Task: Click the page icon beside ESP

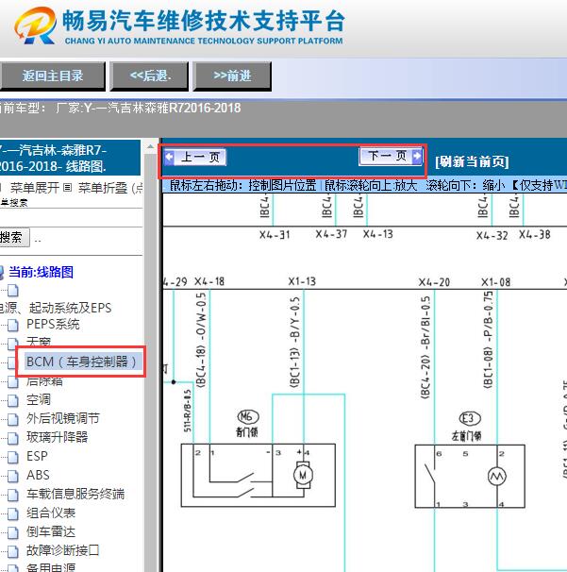Action: pos(13,457)
